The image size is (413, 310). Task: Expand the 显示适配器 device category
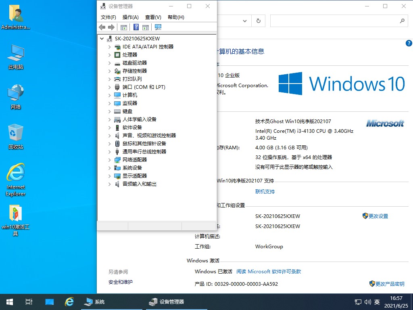109,176
